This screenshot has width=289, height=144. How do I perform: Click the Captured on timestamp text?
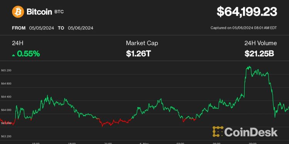pos(244,28)
